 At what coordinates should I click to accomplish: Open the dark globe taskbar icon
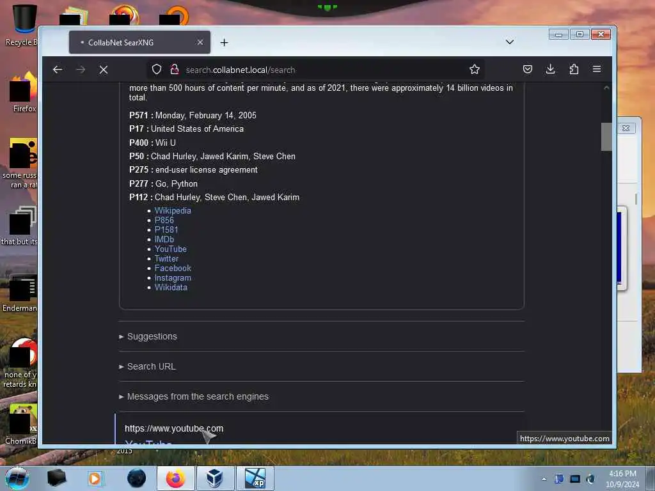(x=136, y=478)
